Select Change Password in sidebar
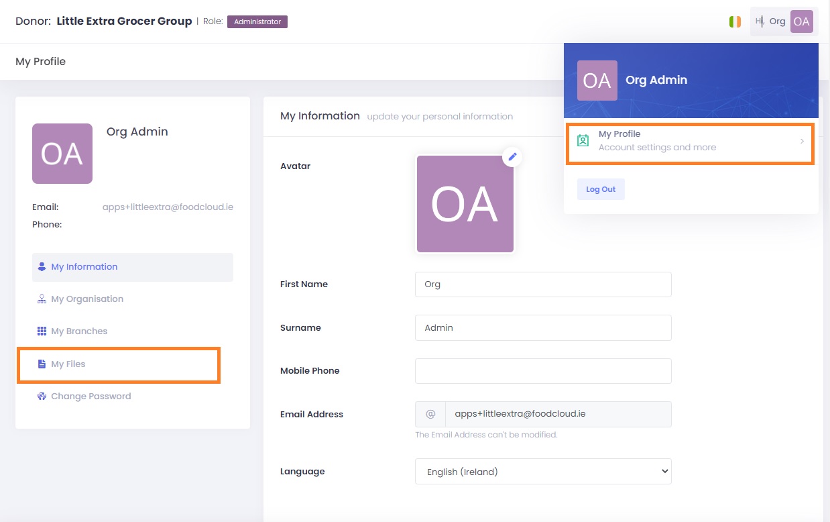830x522 pixels. (x=133, y=397)
